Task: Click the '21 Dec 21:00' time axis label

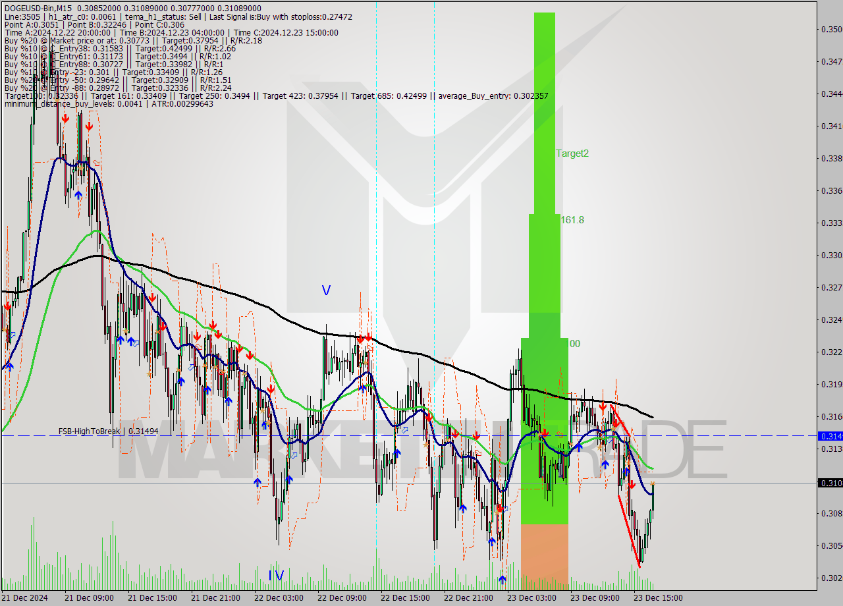Action: 215,598
